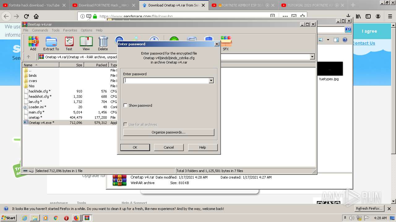Open Firefox downloads arrow icon
The height and width of the screenshot is (222, 396).
point(348,16)
